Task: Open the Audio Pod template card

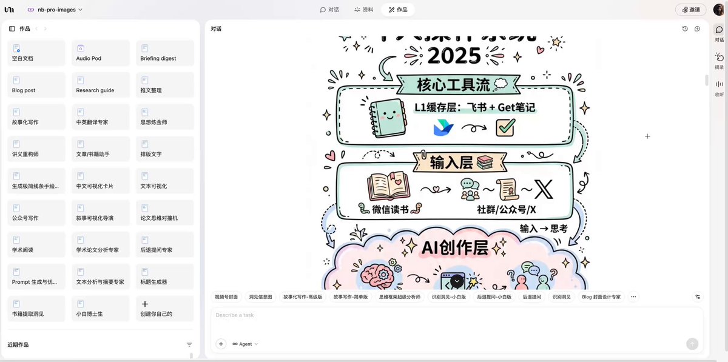Action: coord(100,53)
